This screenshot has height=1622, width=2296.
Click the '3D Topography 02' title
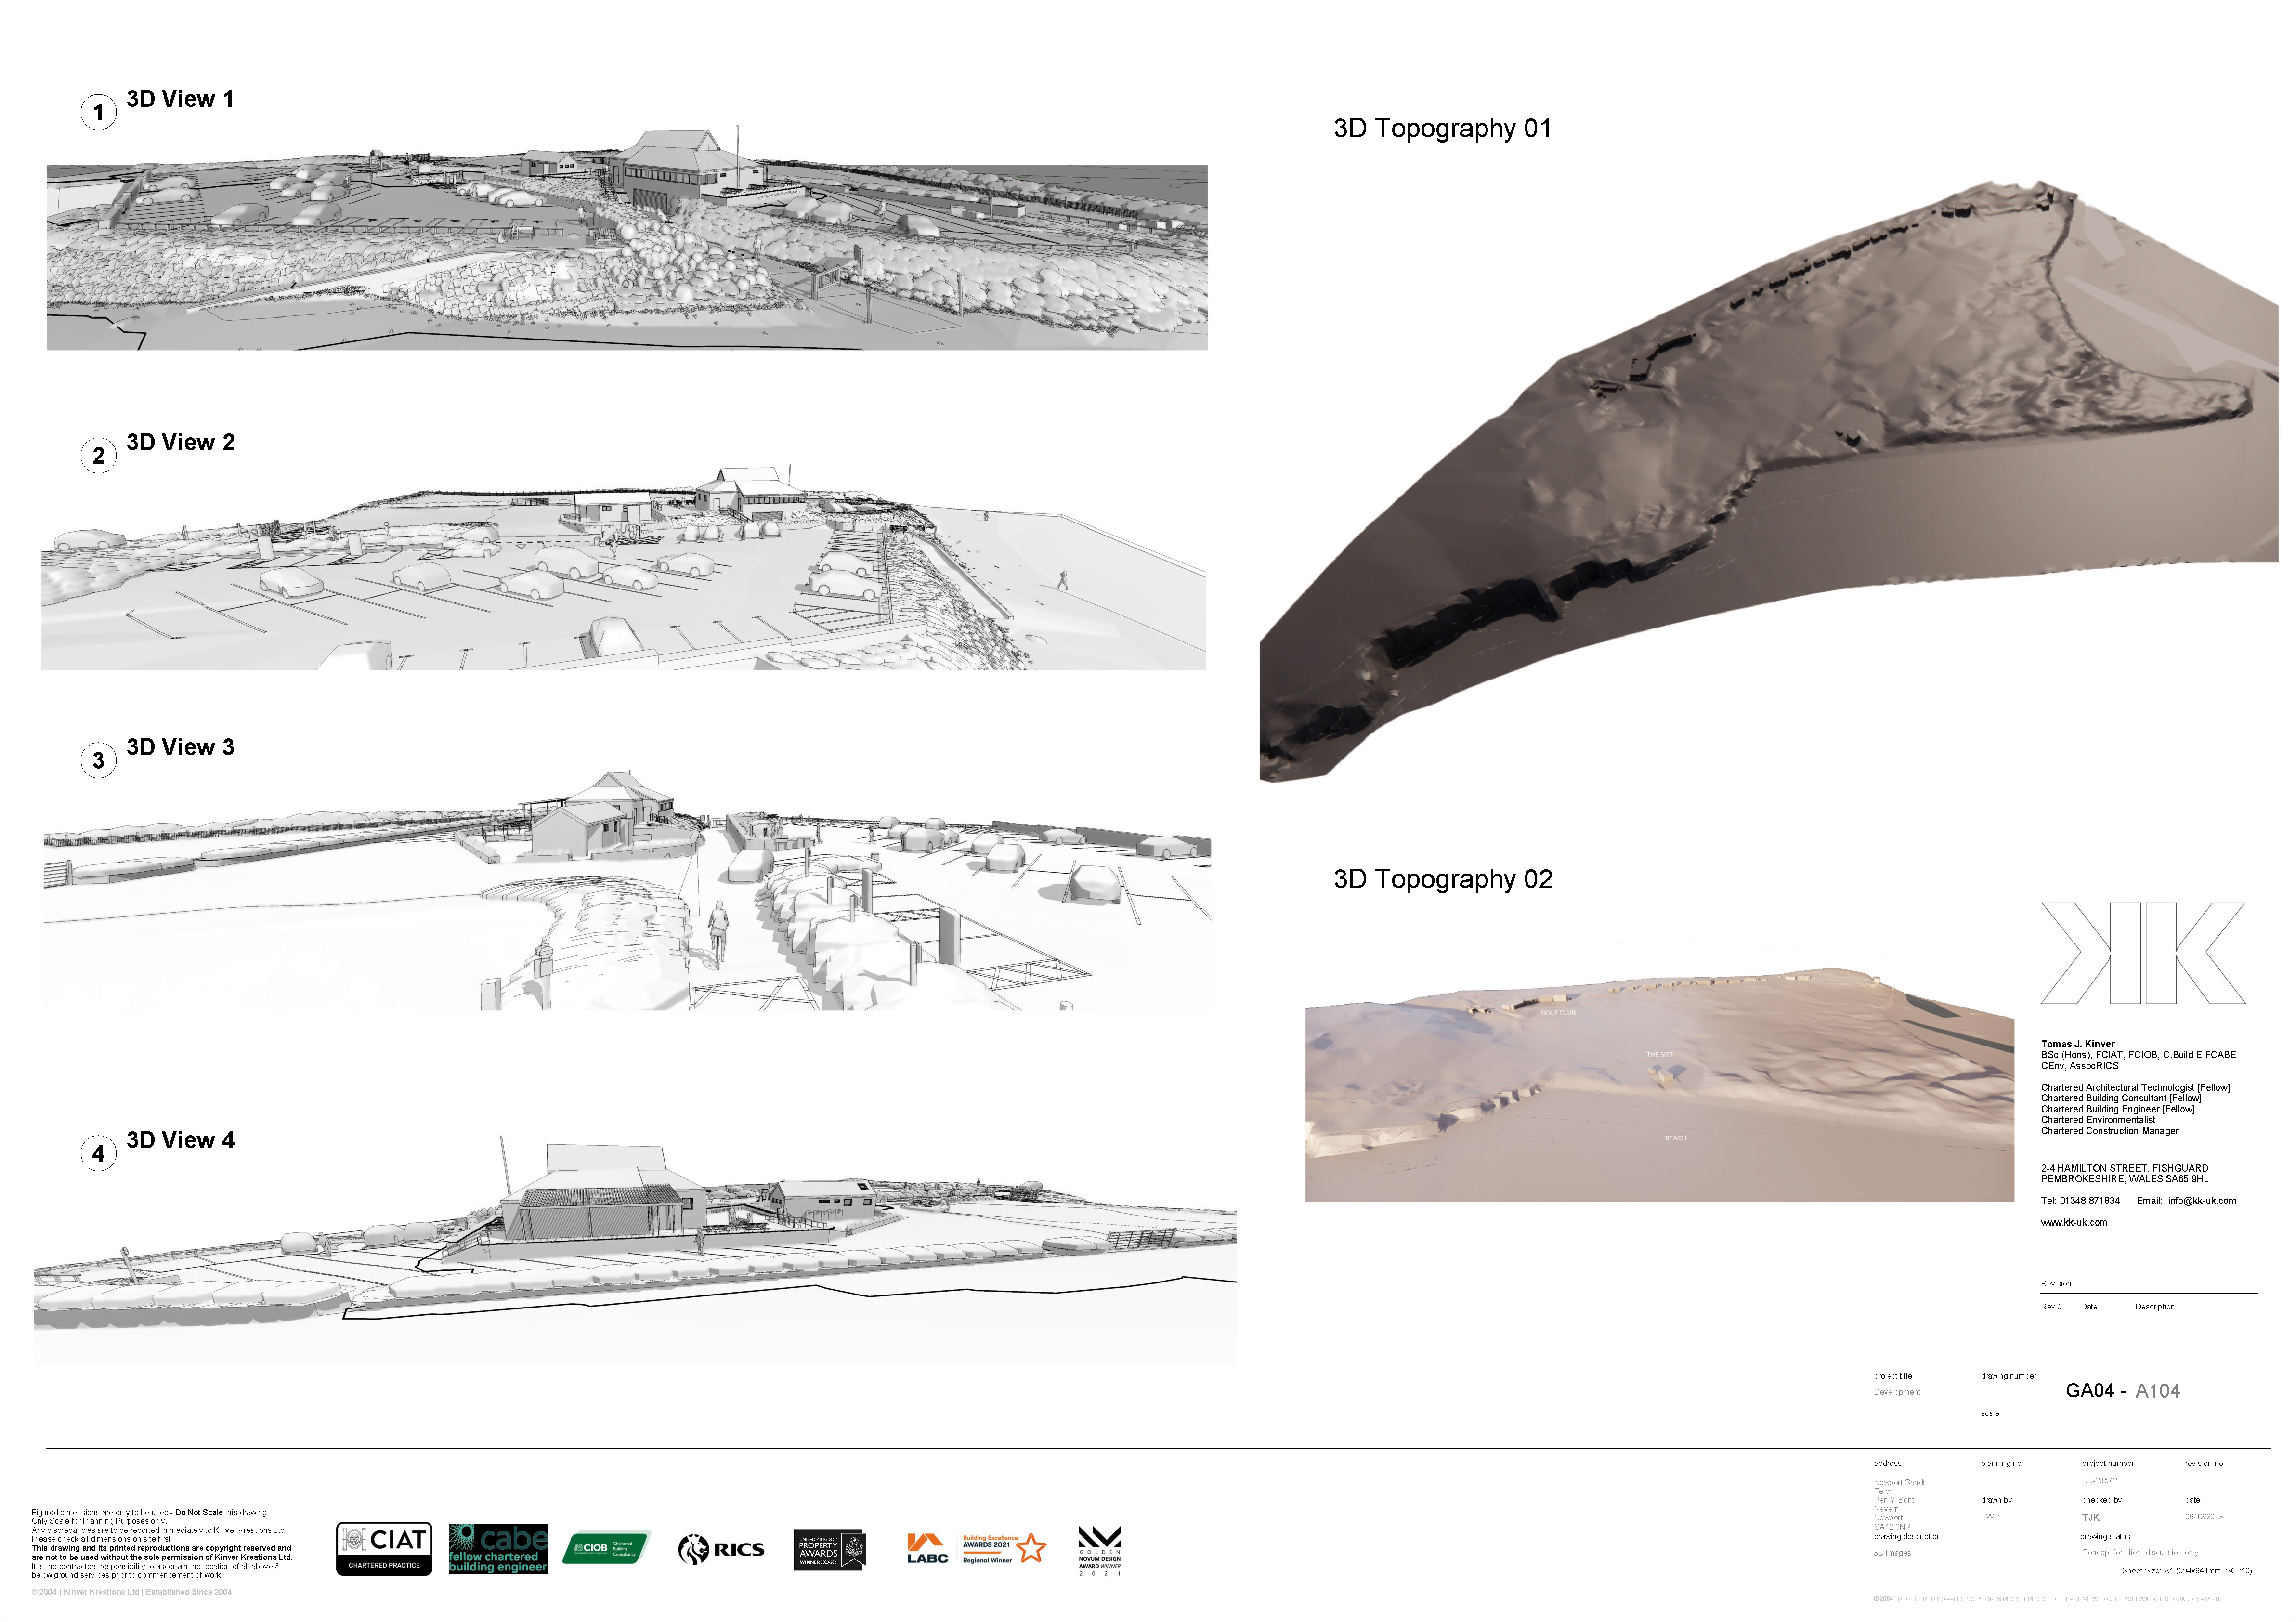[x=1443, y=879]
